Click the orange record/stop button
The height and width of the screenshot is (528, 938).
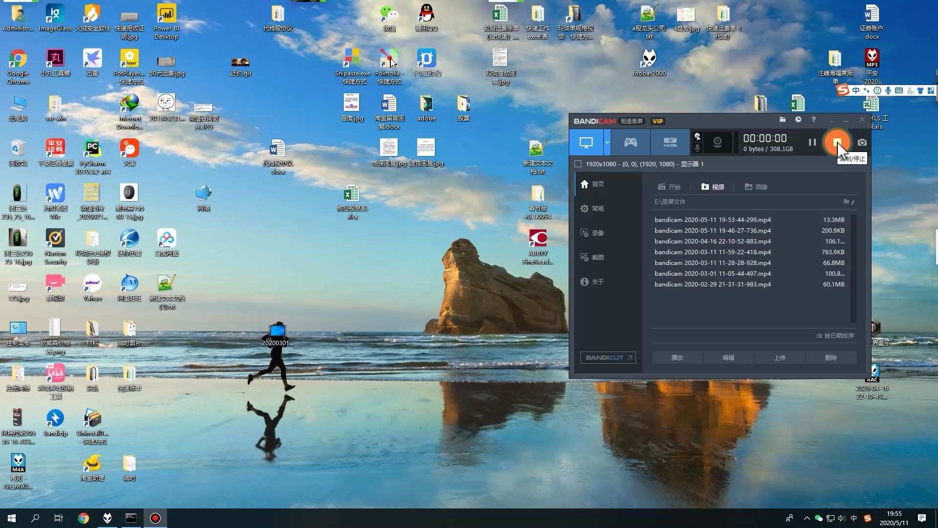click(x=837, y=142)
